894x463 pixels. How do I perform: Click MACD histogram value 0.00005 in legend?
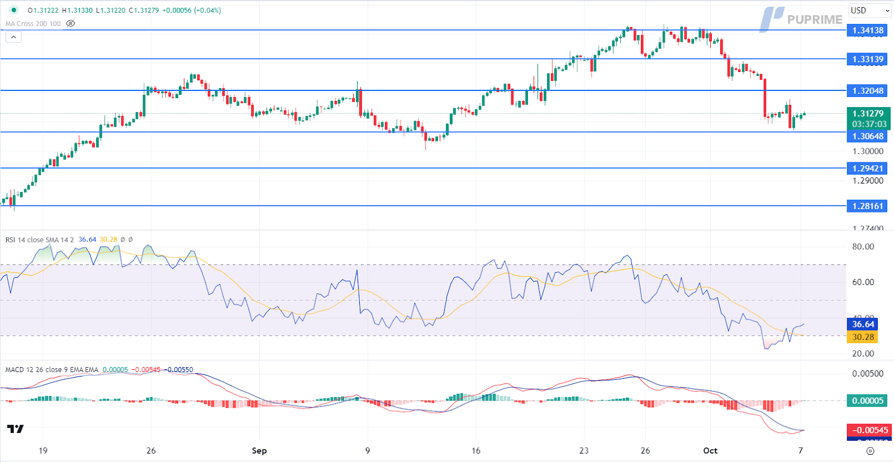(x=115, y=370)
